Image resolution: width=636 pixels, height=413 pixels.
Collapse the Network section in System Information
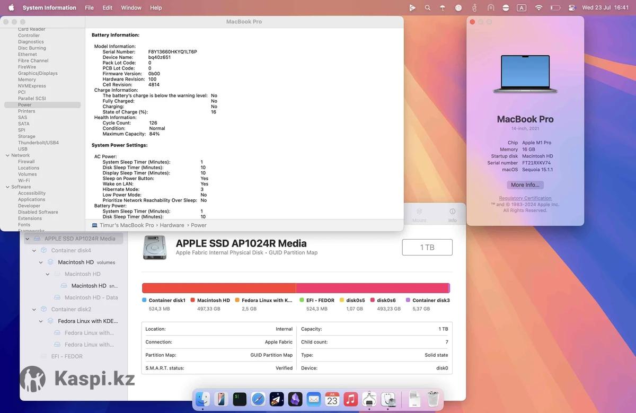7,155
